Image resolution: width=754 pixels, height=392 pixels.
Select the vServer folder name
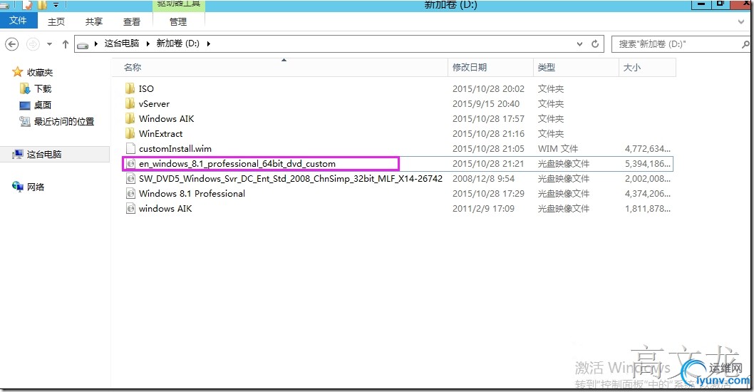click(154, 104)
